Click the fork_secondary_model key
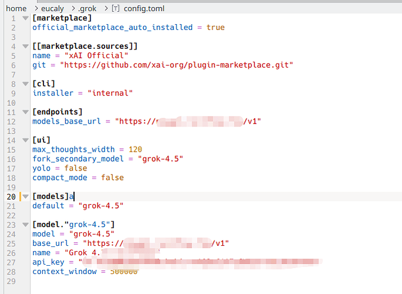This screenshot has height=294, width=402. (x=78, y=159)
